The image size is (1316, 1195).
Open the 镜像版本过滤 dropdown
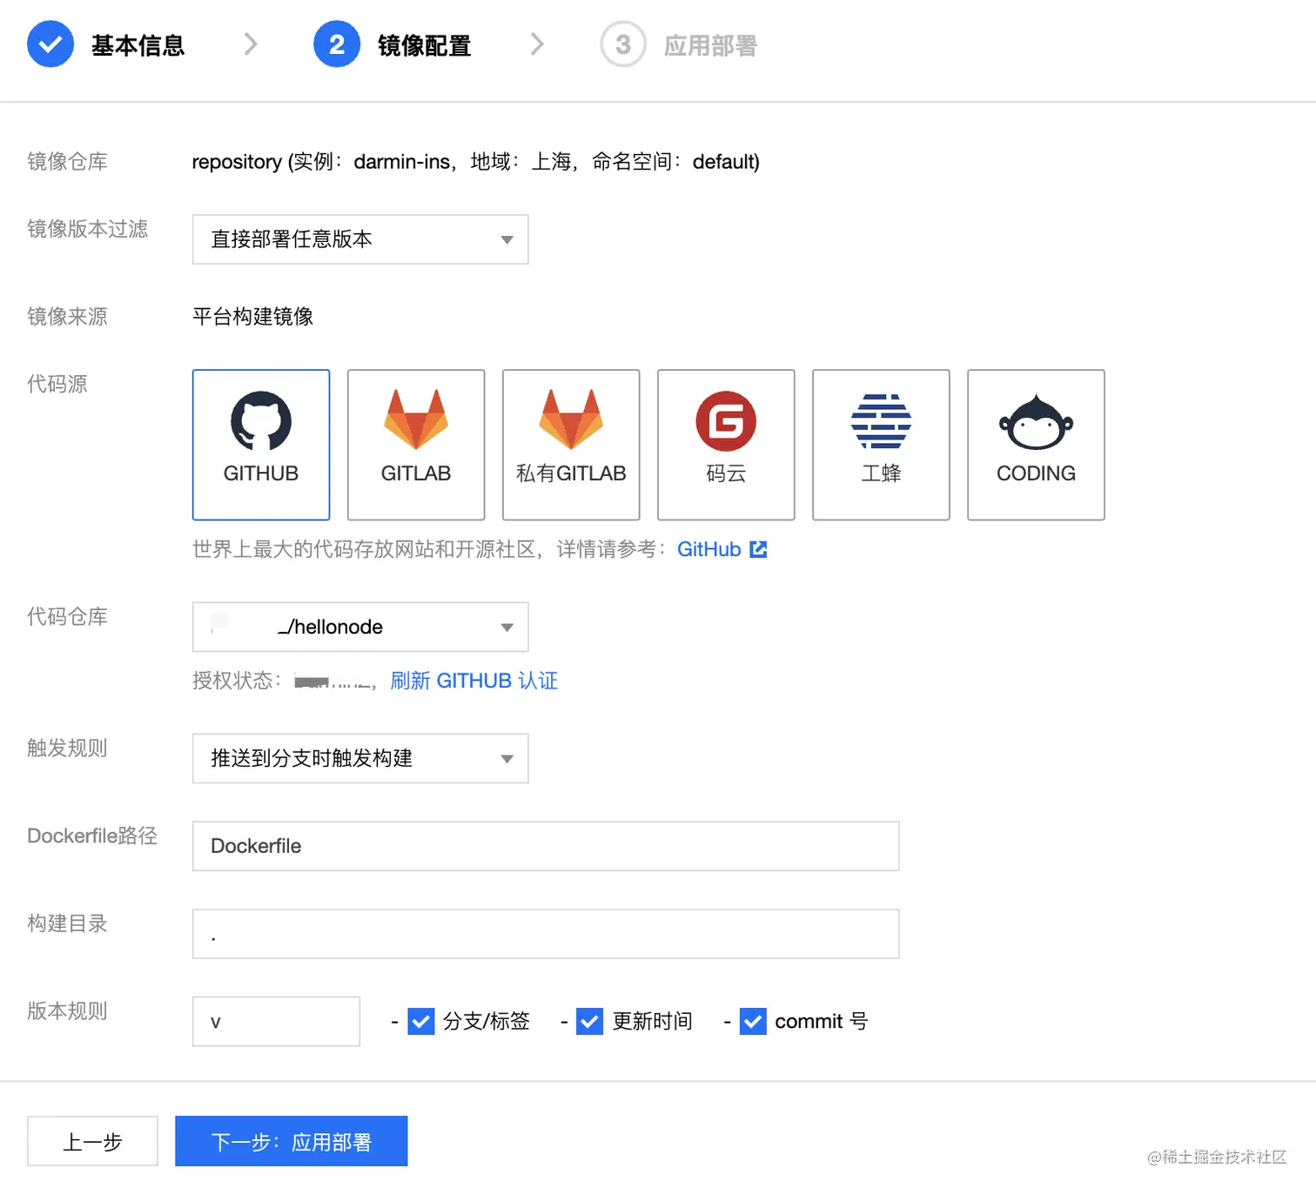click(x=360, y=239)
